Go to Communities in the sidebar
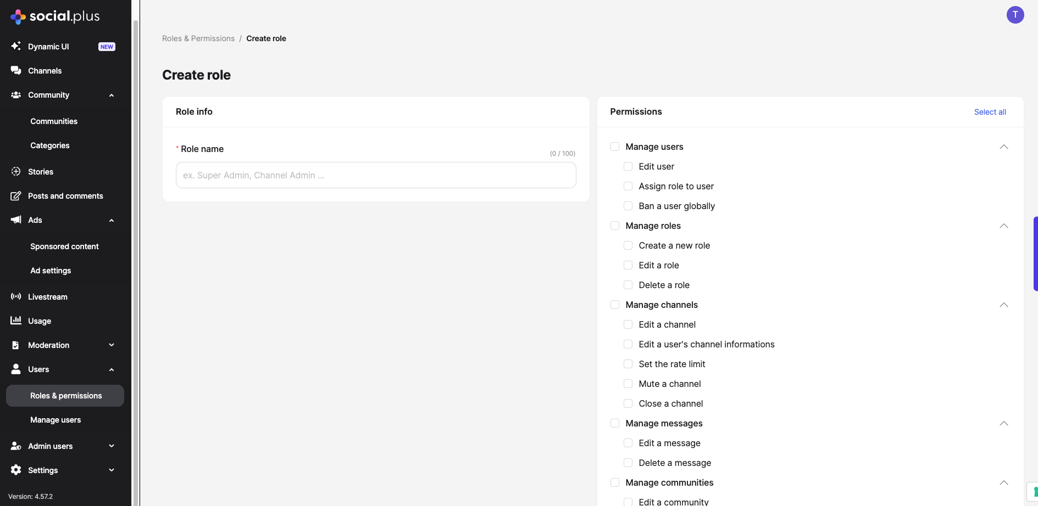The height and width of the screenshot is (506, 1038). (54, 121)
